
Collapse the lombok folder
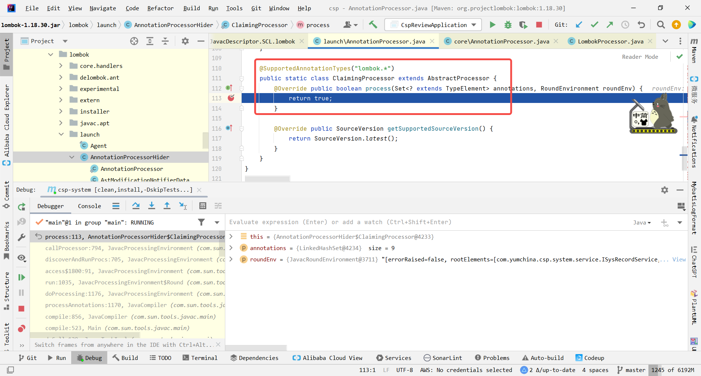(51, 54)
